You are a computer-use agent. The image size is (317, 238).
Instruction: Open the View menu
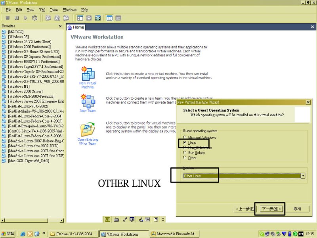pos(31,10)
